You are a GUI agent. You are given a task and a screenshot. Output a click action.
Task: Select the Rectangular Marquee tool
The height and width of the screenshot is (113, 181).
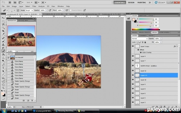[x=3, y=21]
